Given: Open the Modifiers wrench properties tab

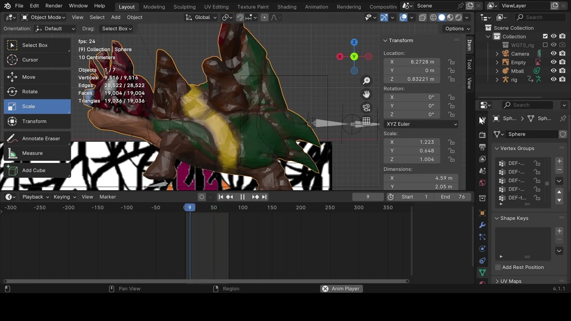Looking at the screenshot, I should point(482,225).
